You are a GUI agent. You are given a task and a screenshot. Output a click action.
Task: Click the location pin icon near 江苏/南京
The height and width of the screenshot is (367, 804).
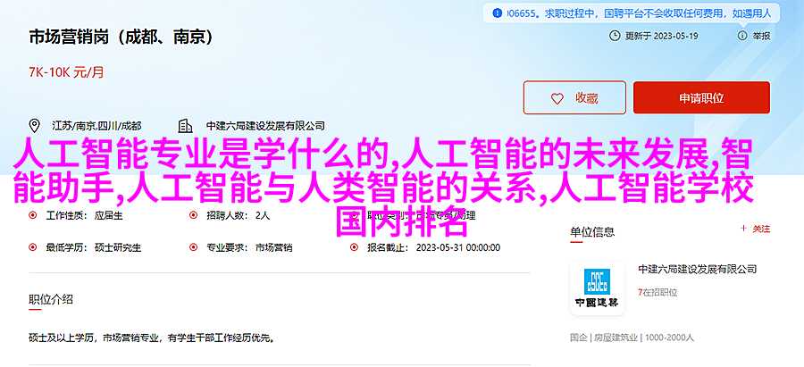(34, 126)
